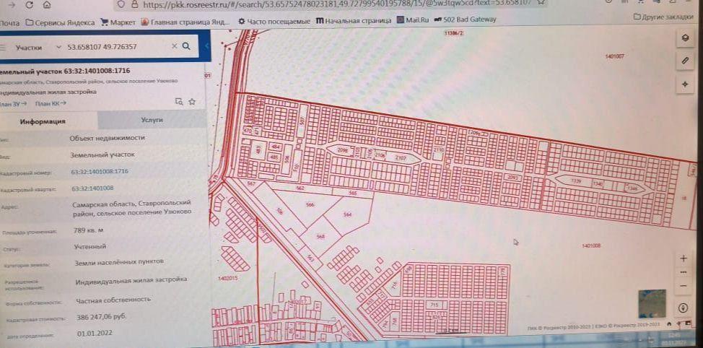This screenshot has height=348, width=703.
Task: Click the compass geolocation button
Action: point(683,308)
